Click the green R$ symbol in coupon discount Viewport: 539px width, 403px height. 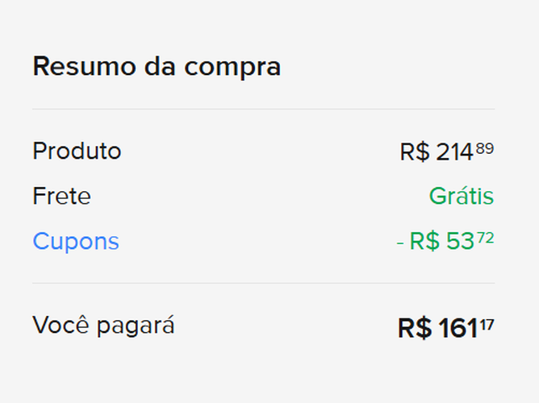point(424,242)
